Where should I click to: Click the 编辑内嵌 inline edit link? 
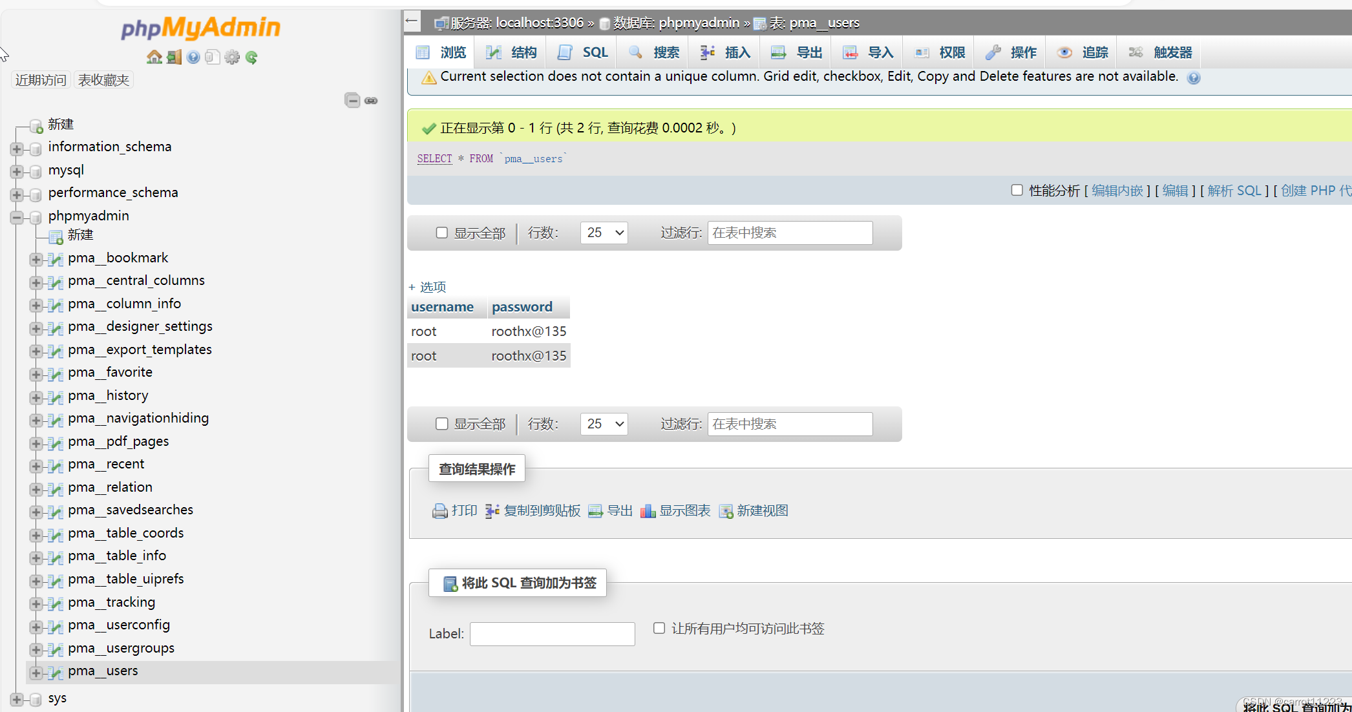(1117, 191)
